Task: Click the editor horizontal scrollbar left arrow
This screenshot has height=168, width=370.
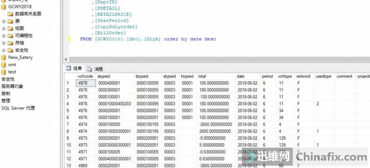Action: tap(66, 60)
